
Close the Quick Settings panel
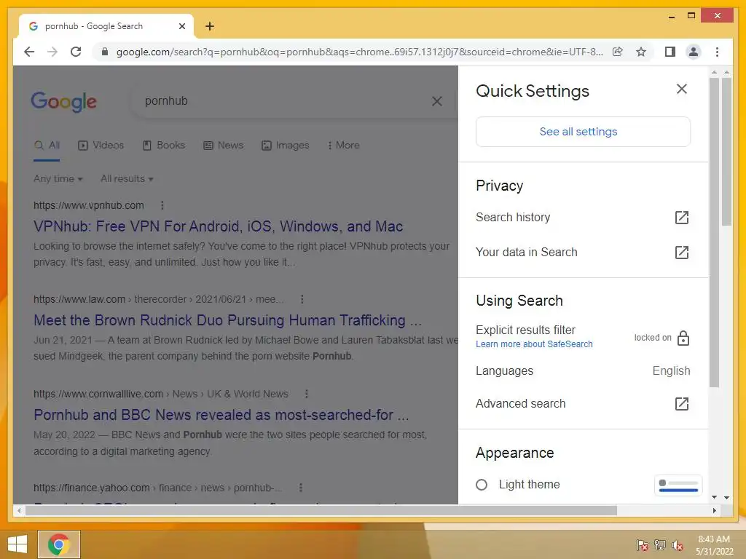click(682, 89)
